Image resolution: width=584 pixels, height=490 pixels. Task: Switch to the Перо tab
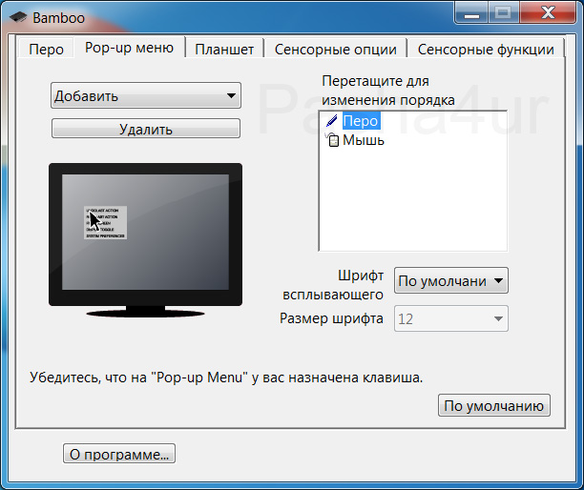tap(46, 50)
